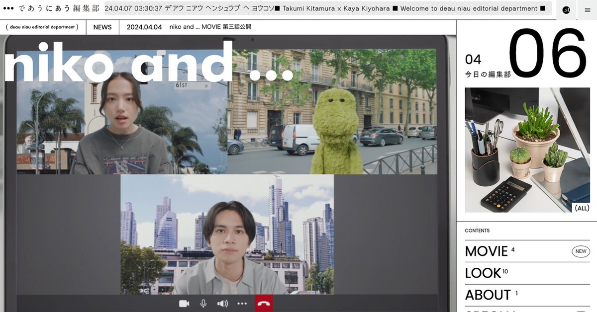Open the hamburger menu icon

tap(587, 10)
